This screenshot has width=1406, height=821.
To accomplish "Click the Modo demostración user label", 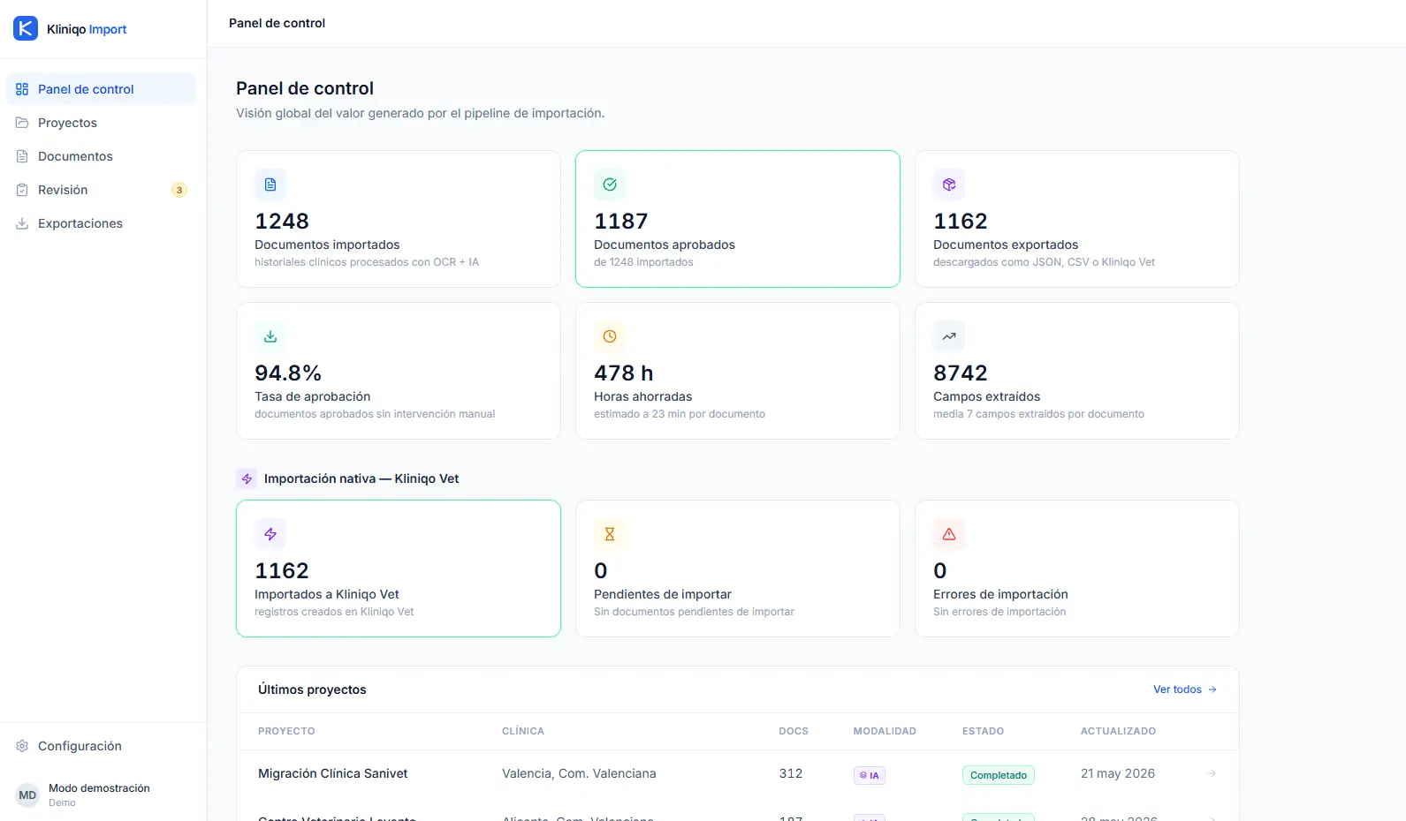I will pyautogui.click(x=99, y=788).
